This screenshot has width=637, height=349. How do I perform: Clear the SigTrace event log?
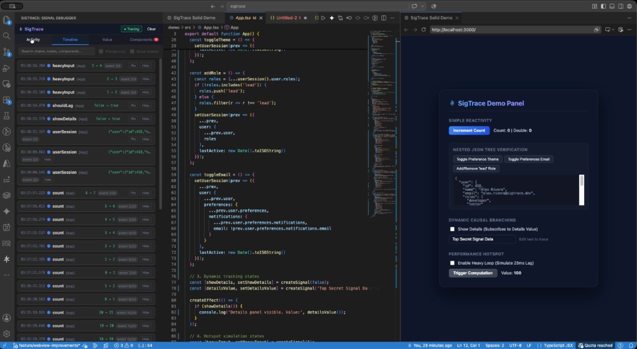point(152,29)
